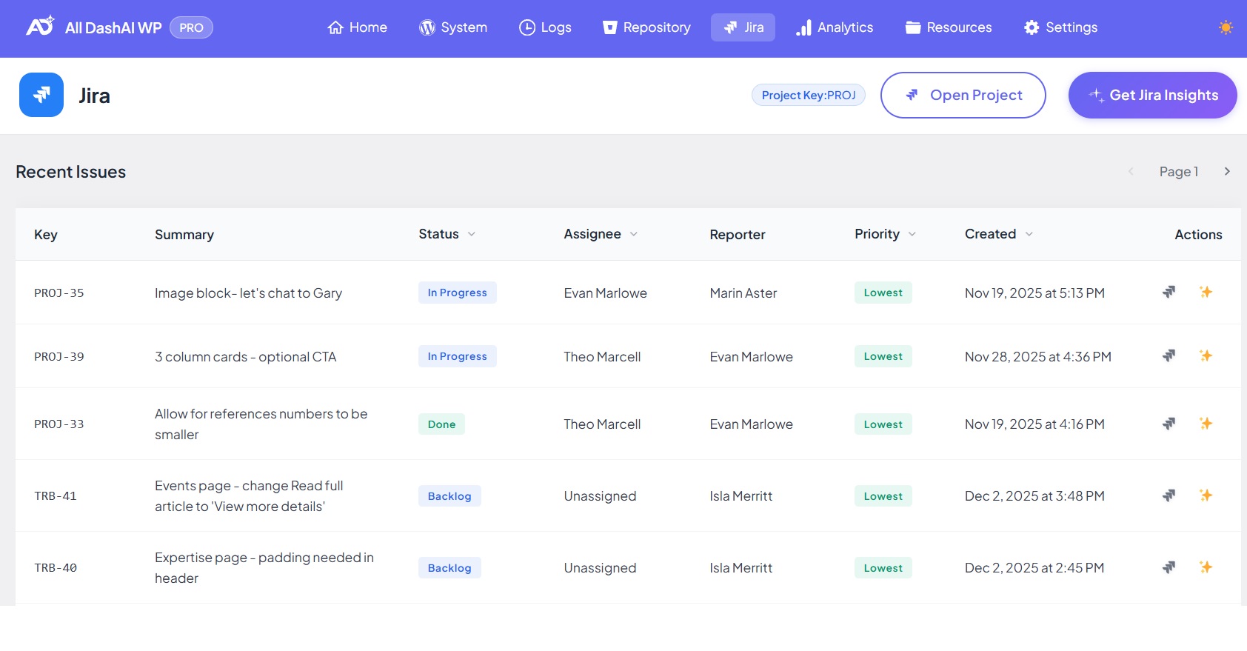The image size is (1247, 651).
Task: Expand the Status column filter
Action: 471,234
